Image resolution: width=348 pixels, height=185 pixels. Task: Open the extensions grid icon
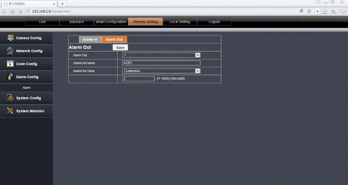click(x=324, y=11)
